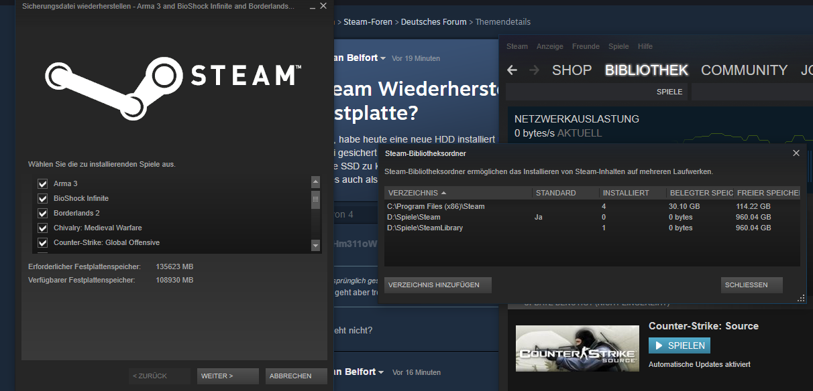
Task: Click the < ZURÜCK button
Action: pos(160,376)
